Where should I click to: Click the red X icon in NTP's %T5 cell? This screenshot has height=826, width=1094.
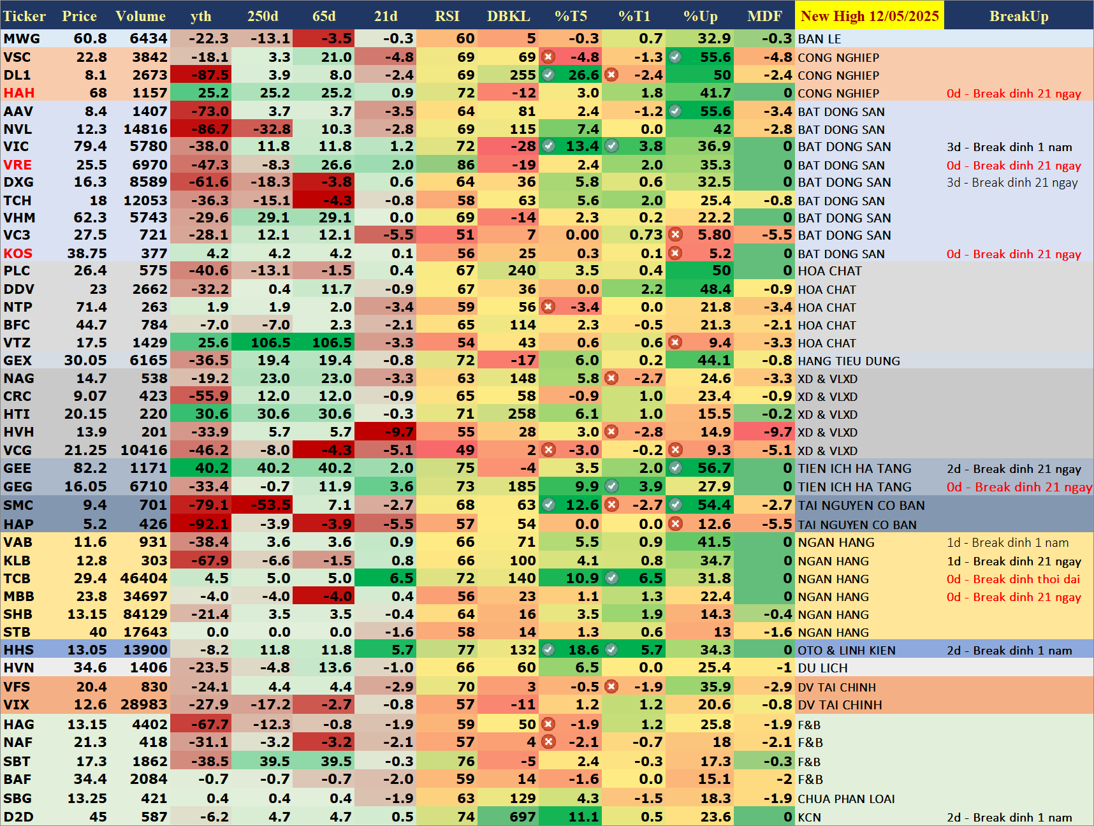(548, 307)
